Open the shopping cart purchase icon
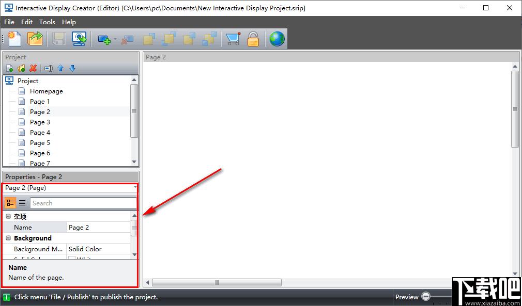The image size is (522, 306). click(233, 39)
